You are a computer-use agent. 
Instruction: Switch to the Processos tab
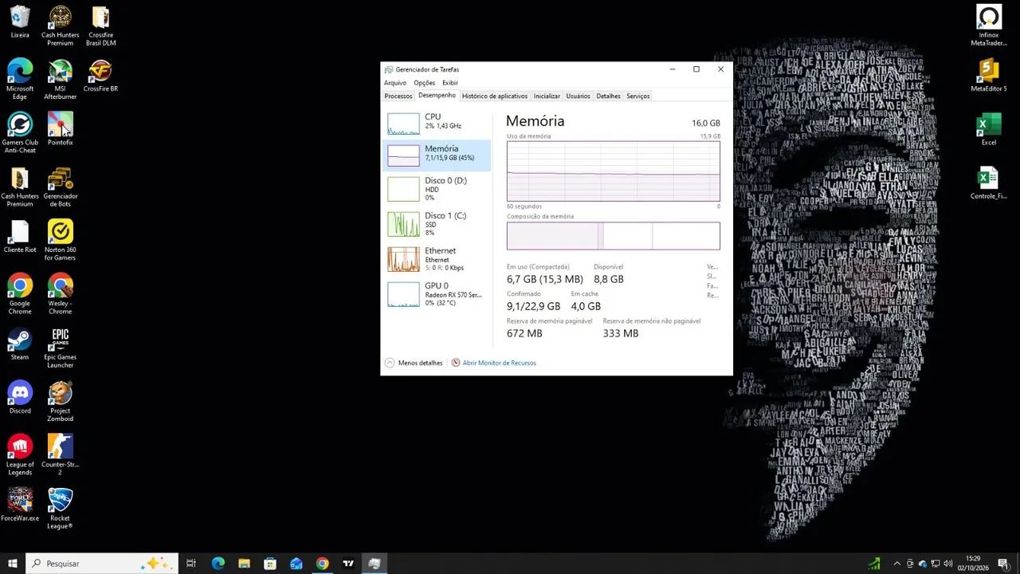[398, 96]
